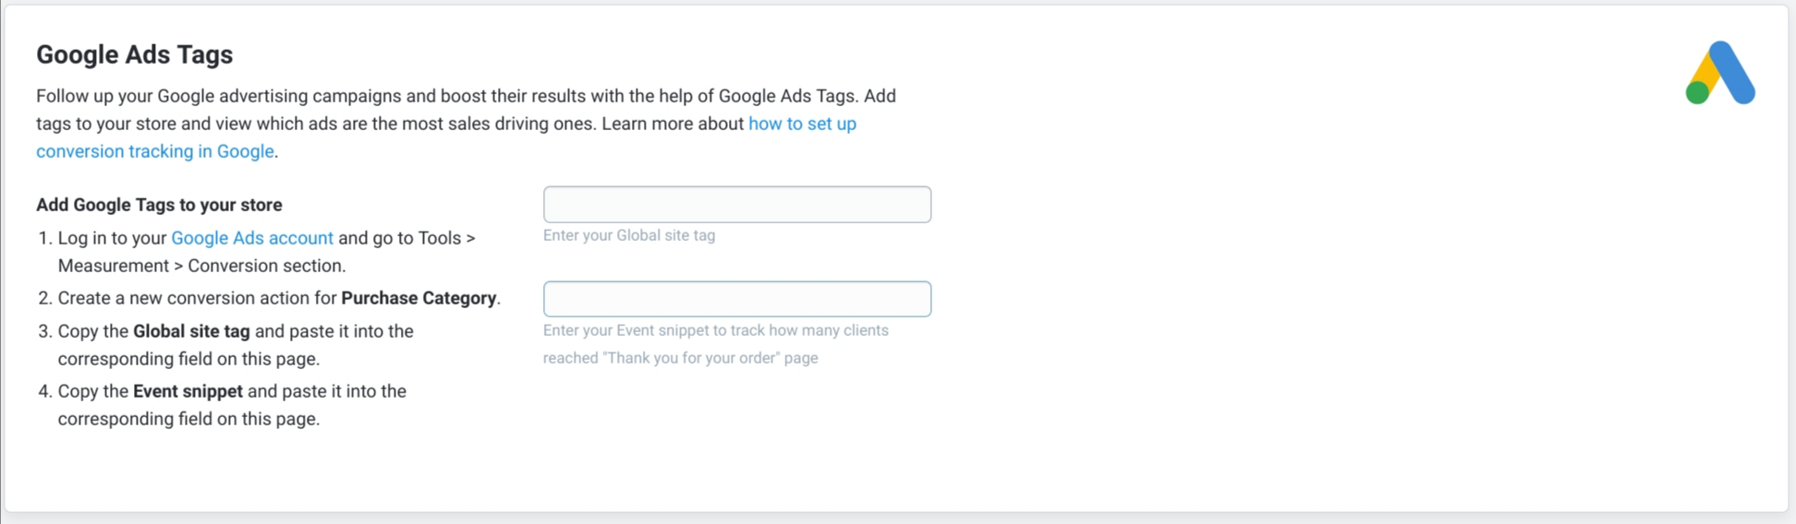
Task: Click the bold 'Global site tag' text
Action: tap(191, 331)
